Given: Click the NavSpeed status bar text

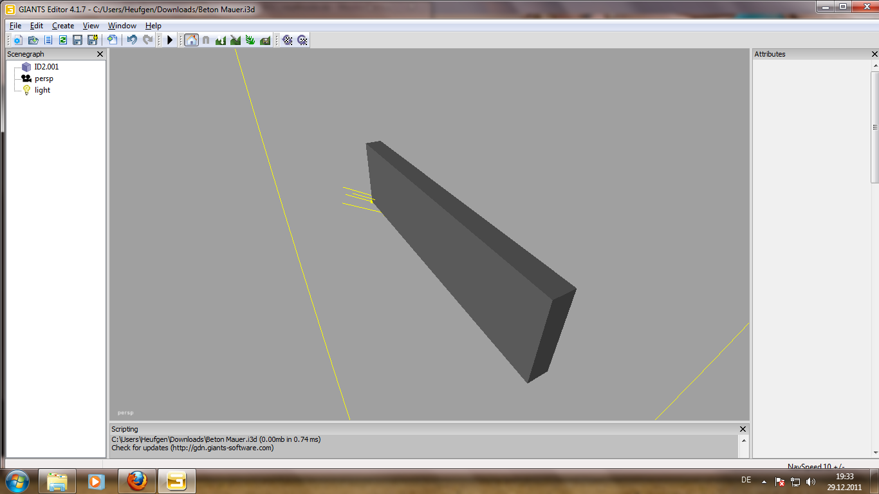Looking at the screenshot, I should (816, 466).
